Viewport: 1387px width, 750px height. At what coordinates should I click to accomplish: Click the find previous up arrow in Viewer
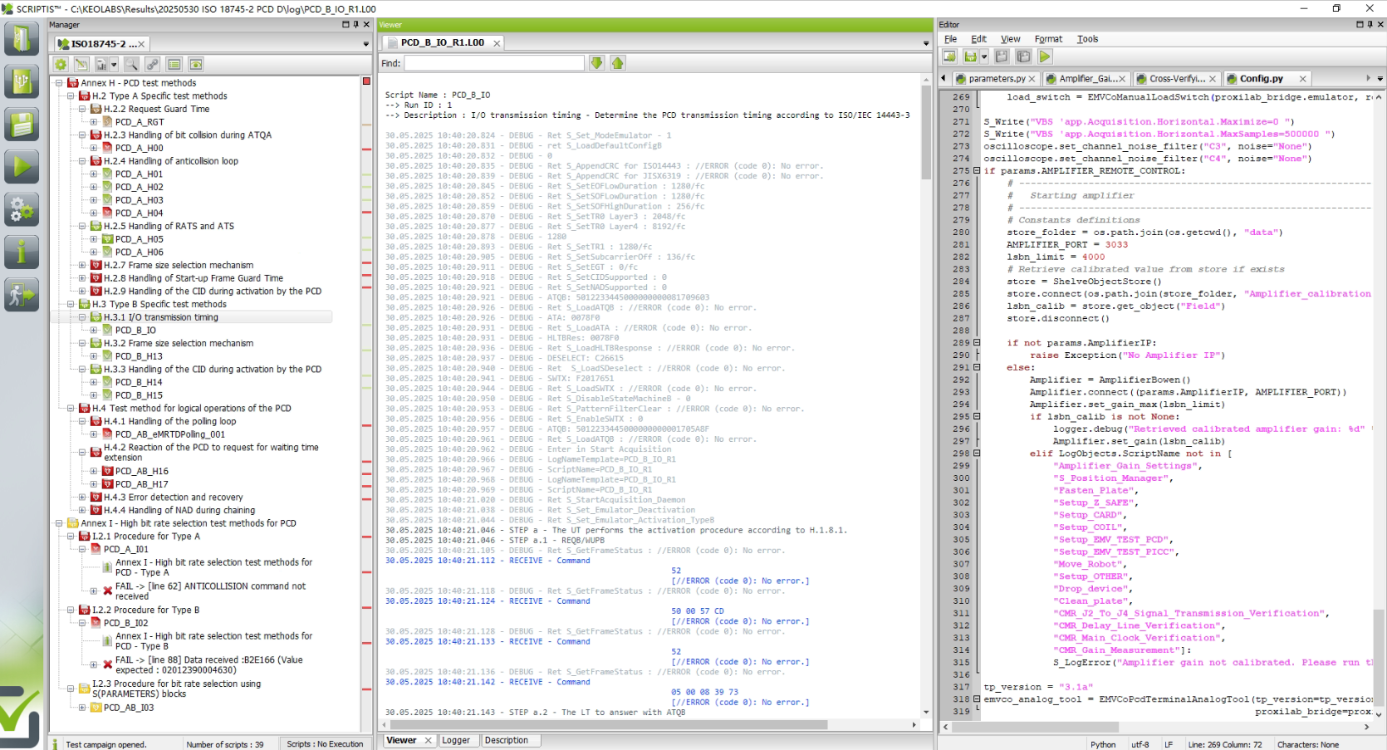click(617, 63)
